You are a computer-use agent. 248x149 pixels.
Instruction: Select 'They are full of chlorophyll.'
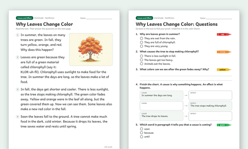coord(141,42)
